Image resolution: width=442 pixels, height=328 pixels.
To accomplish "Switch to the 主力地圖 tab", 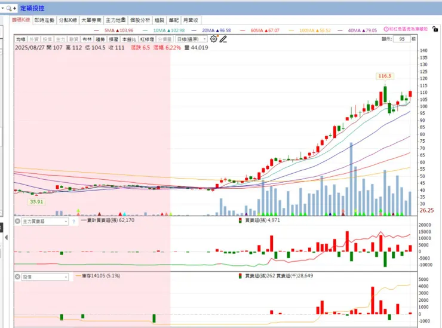I will click(115, 20).
